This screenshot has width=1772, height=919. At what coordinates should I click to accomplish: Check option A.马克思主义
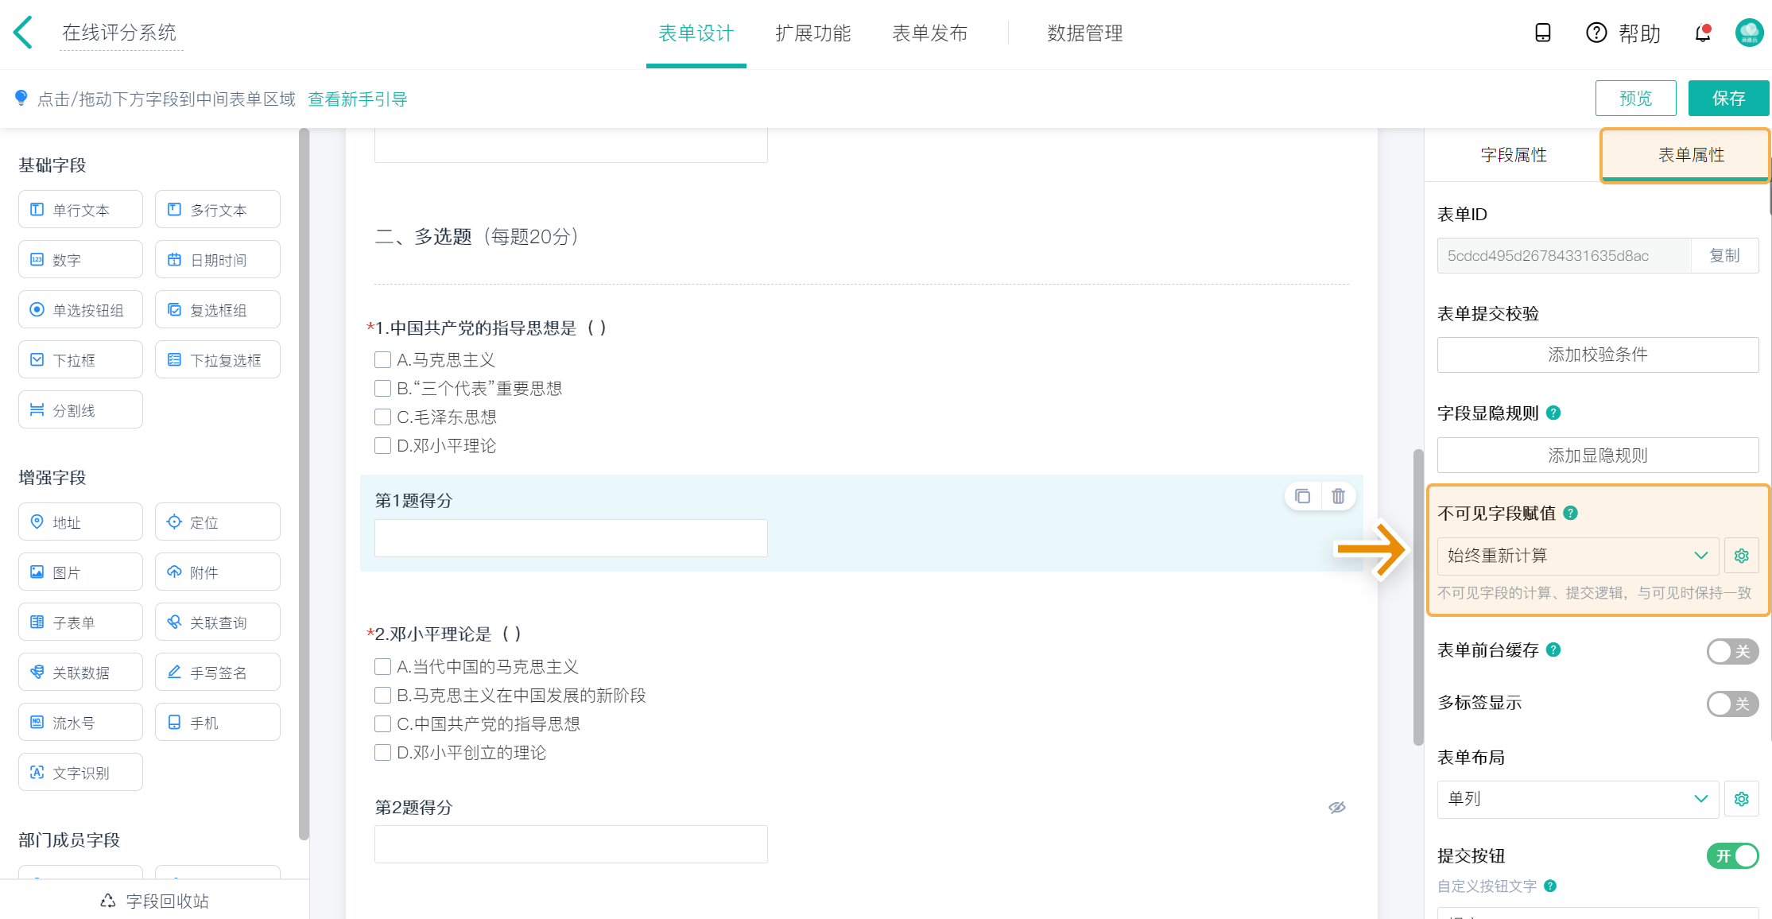[382, 360]
